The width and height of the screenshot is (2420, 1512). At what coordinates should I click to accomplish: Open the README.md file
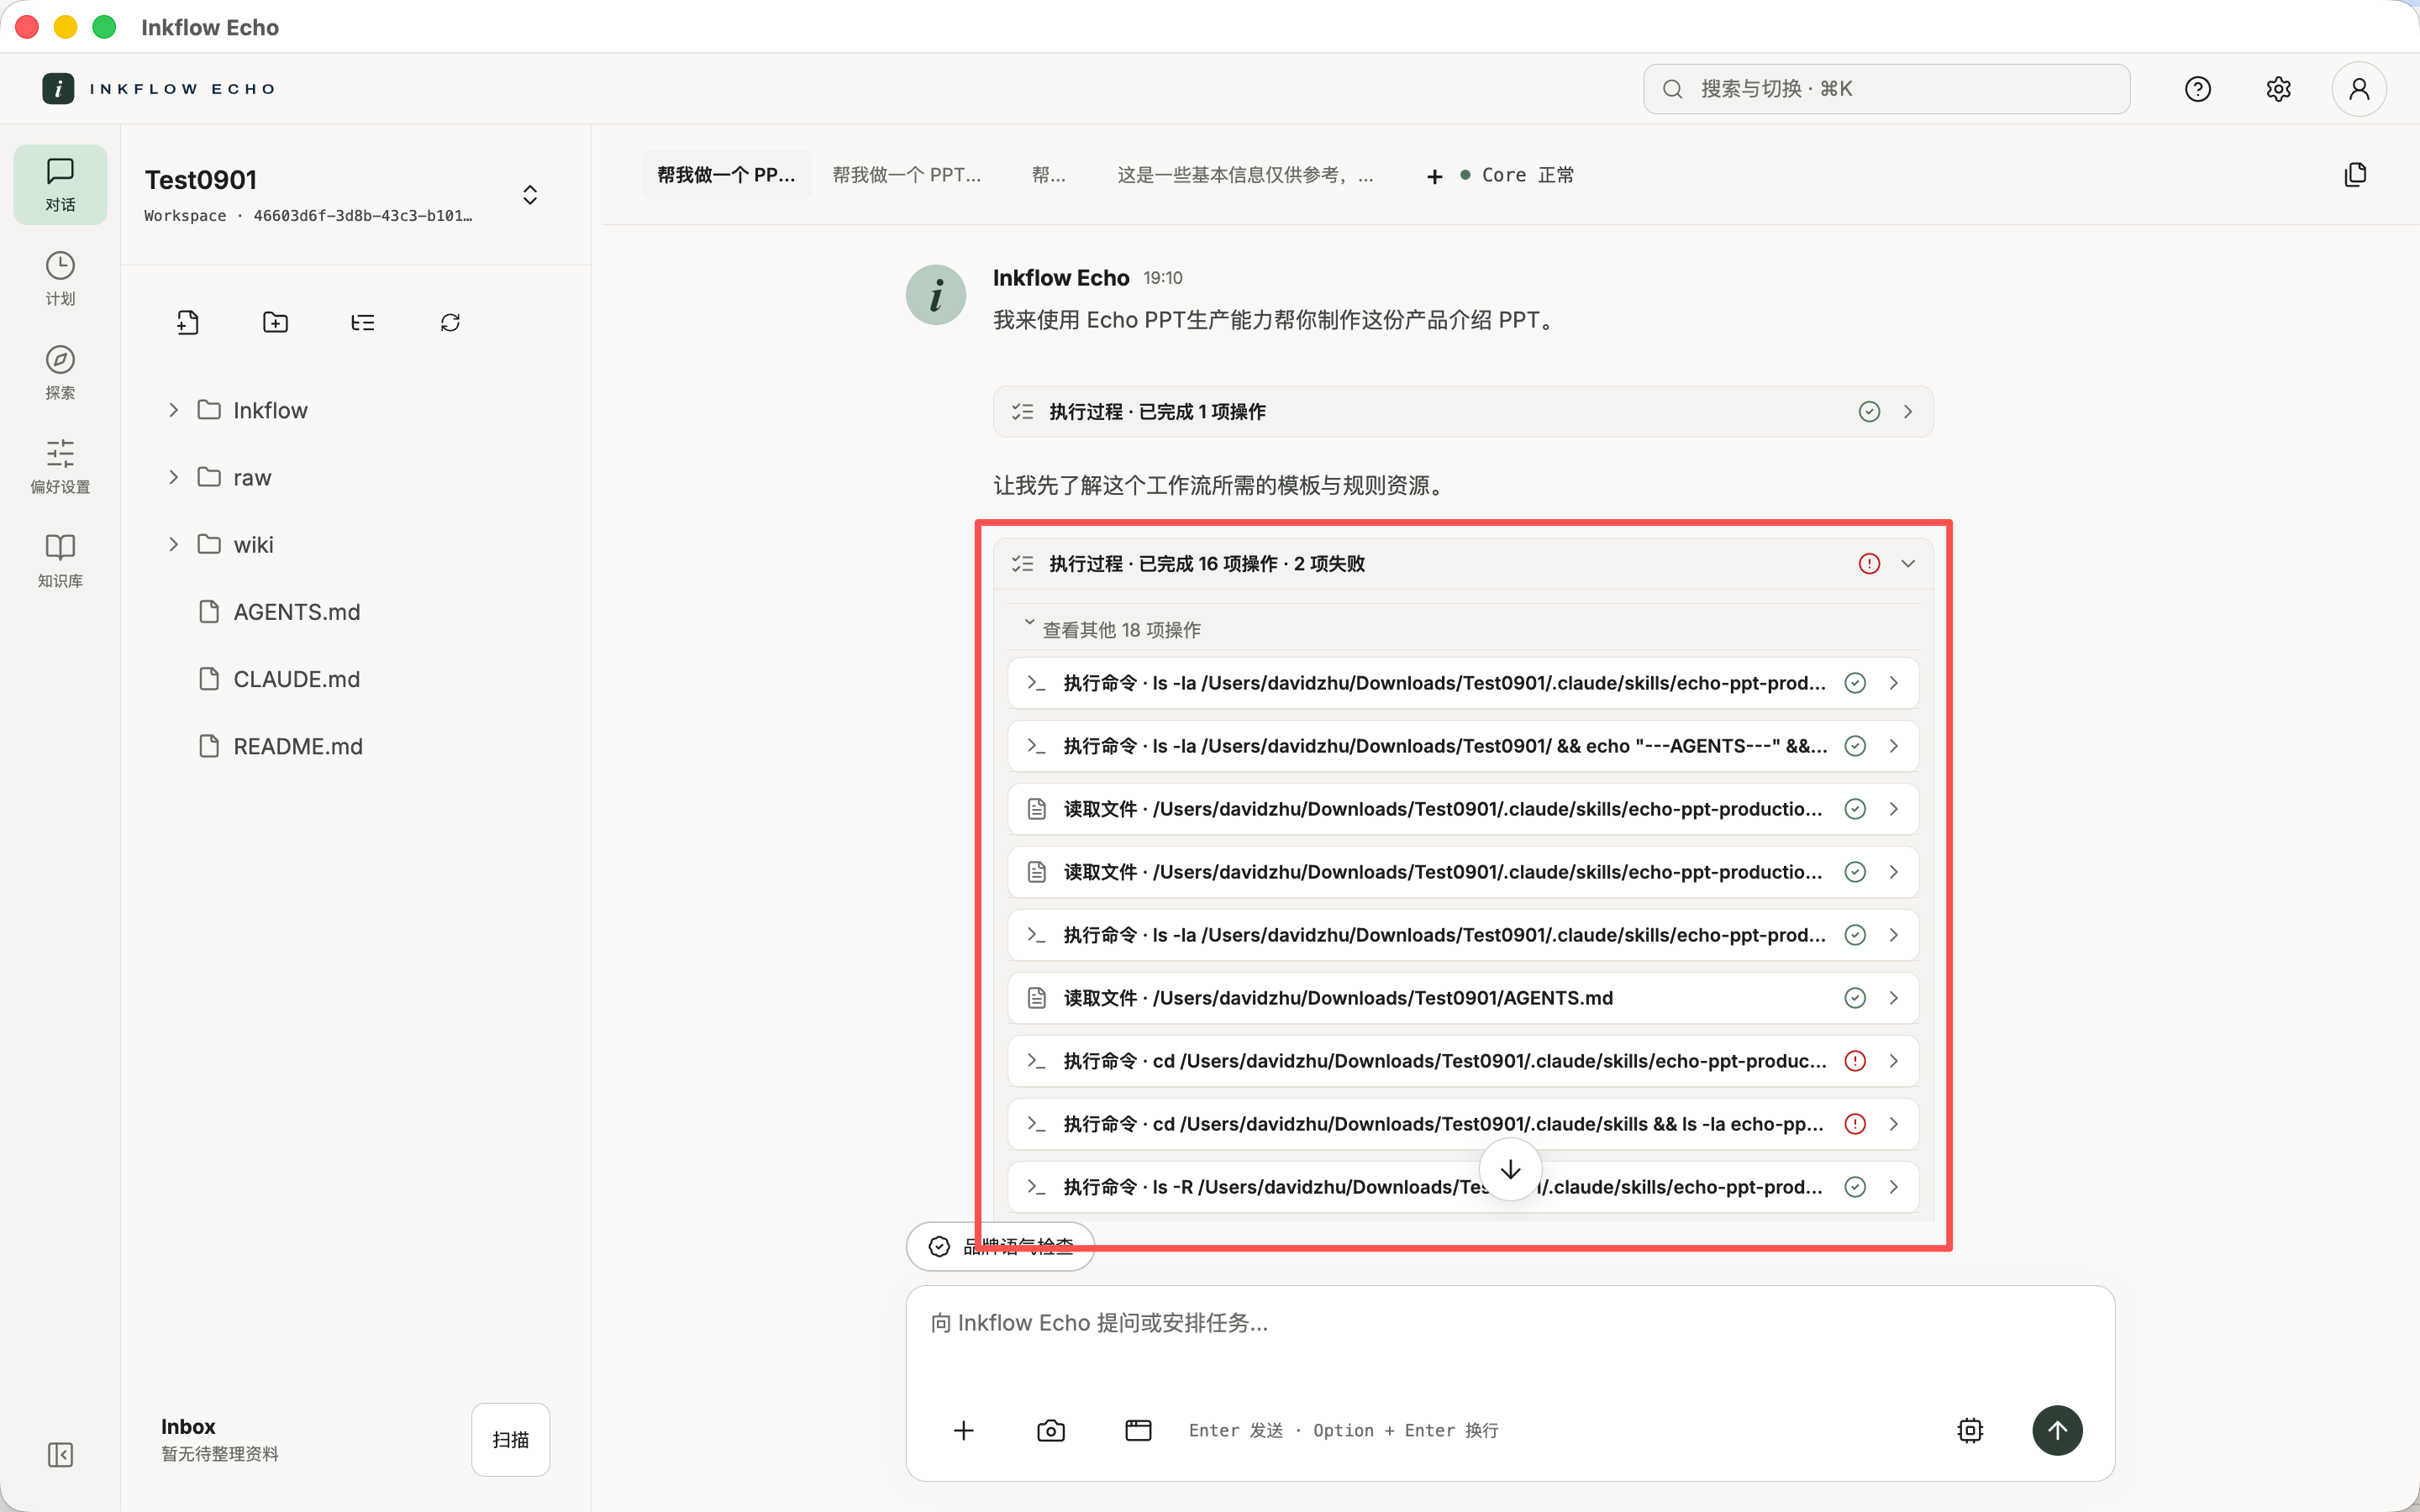pos(297,745)
